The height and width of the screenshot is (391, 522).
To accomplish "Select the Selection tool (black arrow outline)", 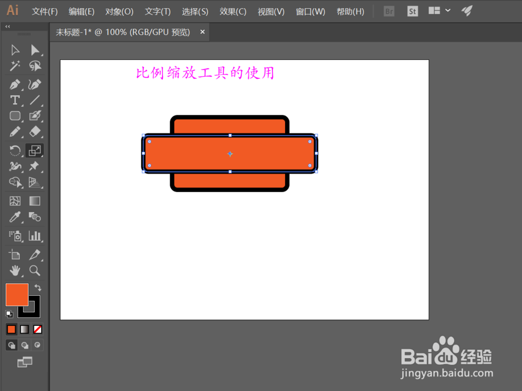I will [x=15, y=50].
